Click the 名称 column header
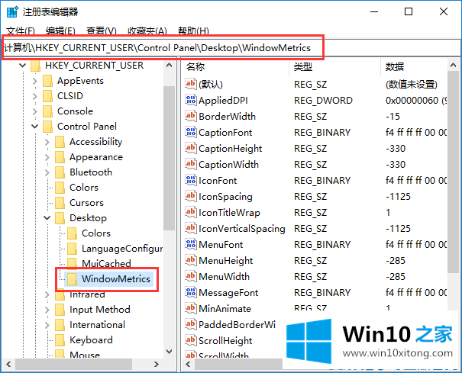This screenshot has height=373, width=462. click(196, 67)
